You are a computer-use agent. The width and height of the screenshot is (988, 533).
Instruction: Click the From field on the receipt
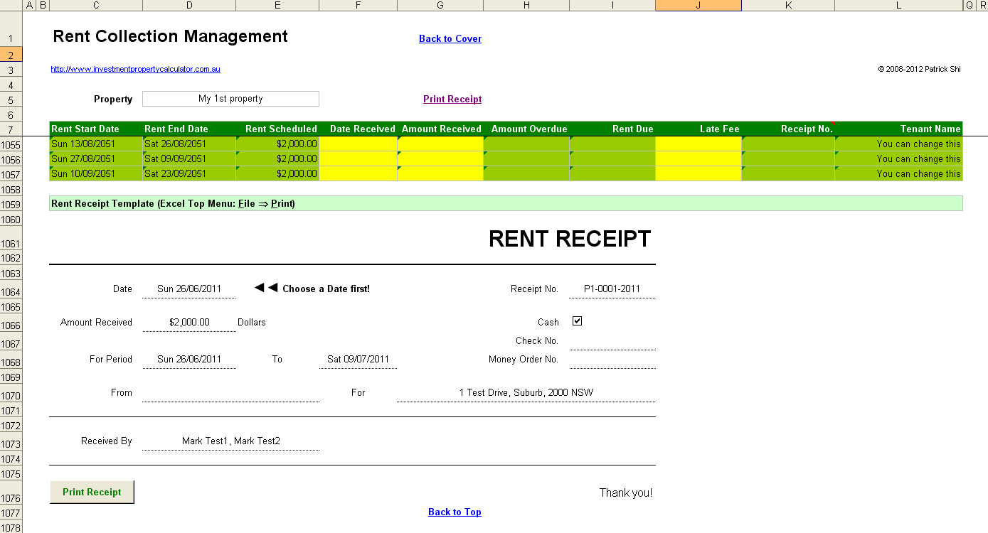pyautogui.click(x=230, y=393)
